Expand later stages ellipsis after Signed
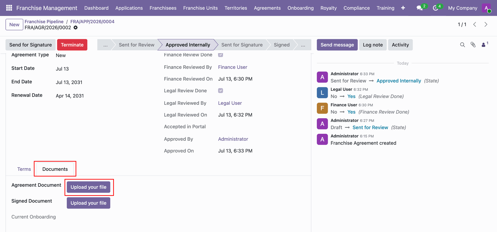Viewport: 497px width, 232px height. (x=303, y=45)
